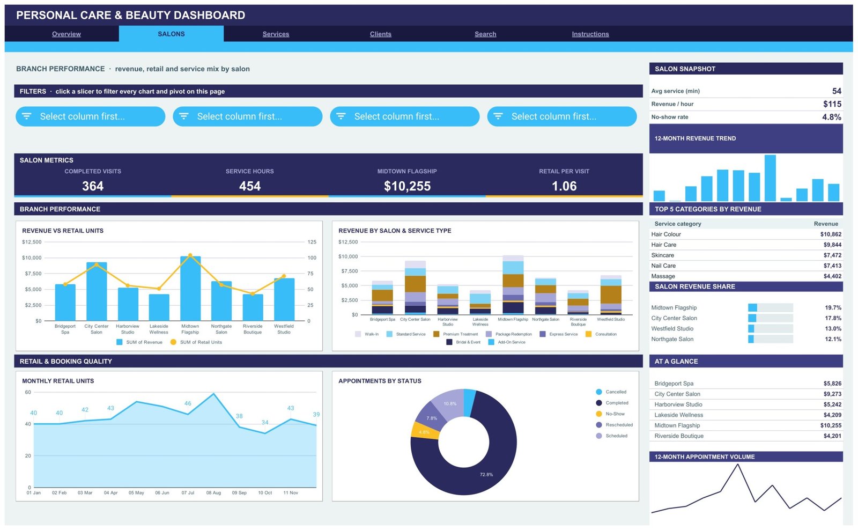Click filter icon in first slicer
Viewport: 858px width, 530px height.
(x=27, y=116)
